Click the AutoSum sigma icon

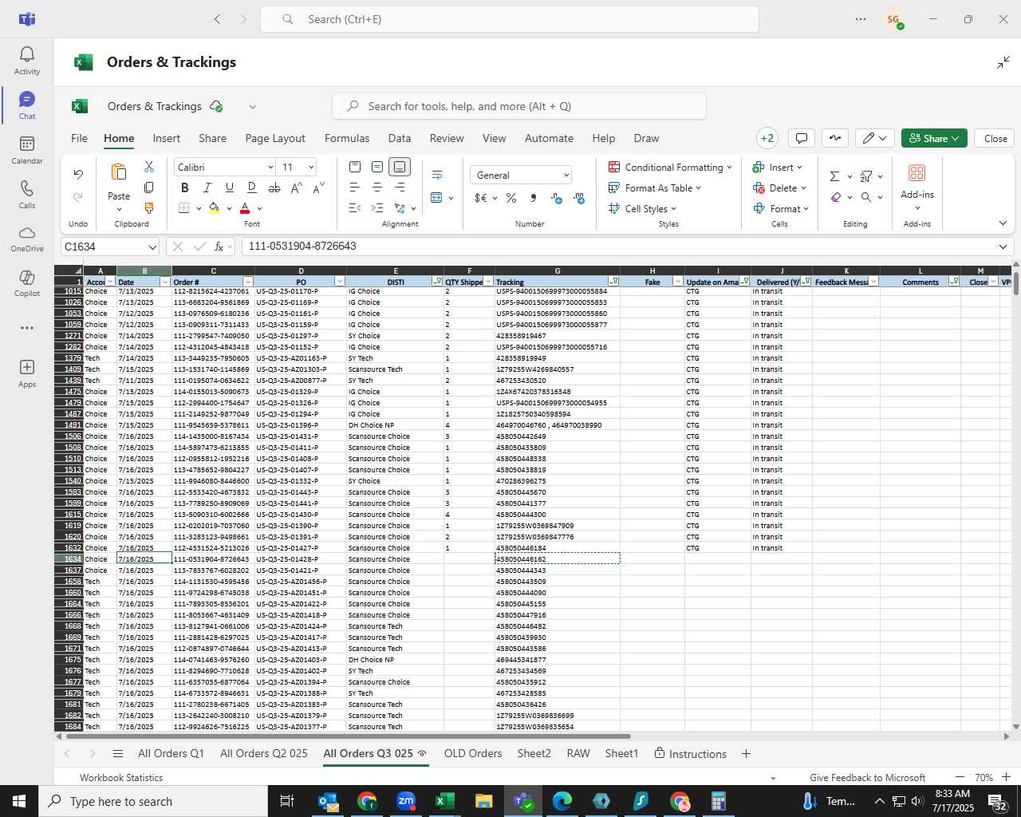click(834, 176)
